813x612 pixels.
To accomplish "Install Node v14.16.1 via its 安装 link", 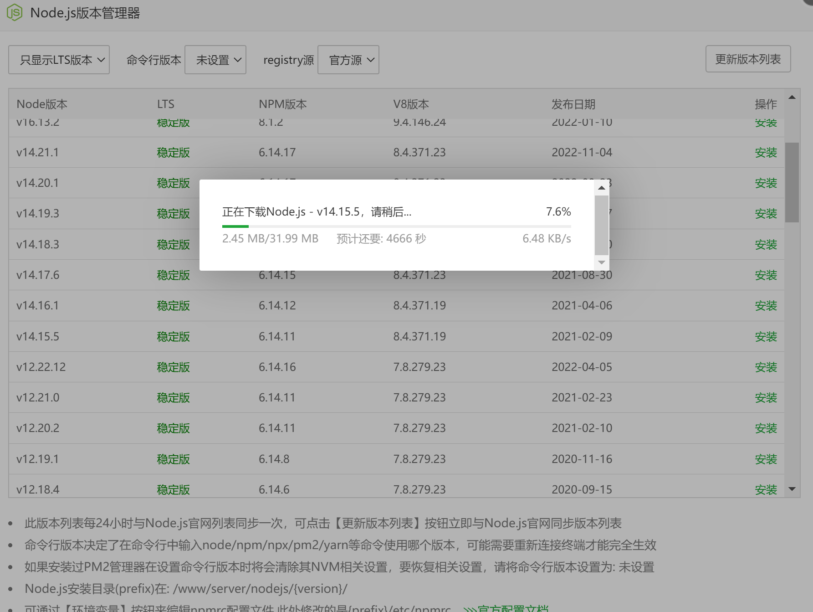I will tap(766, 305).
